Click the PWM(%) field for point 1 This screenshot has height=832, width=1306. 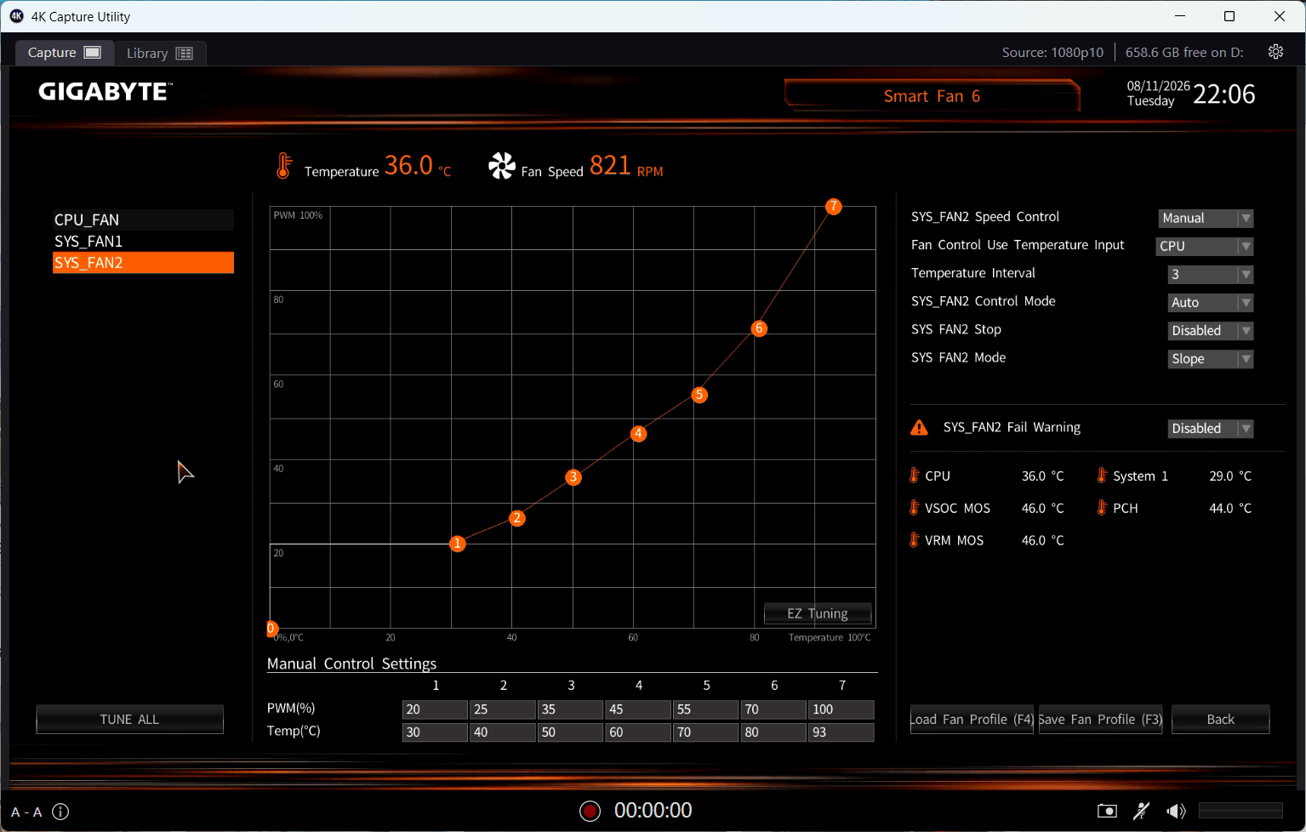point(435,709)
